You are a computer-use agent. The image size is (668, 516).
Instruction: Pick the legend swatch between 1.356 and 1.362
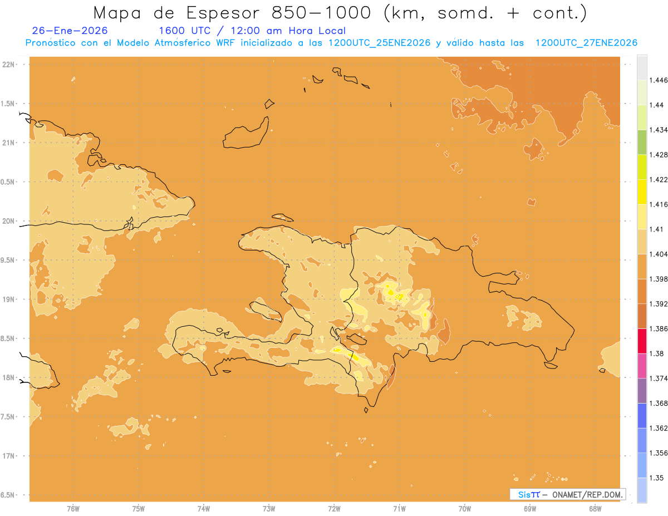642,440
